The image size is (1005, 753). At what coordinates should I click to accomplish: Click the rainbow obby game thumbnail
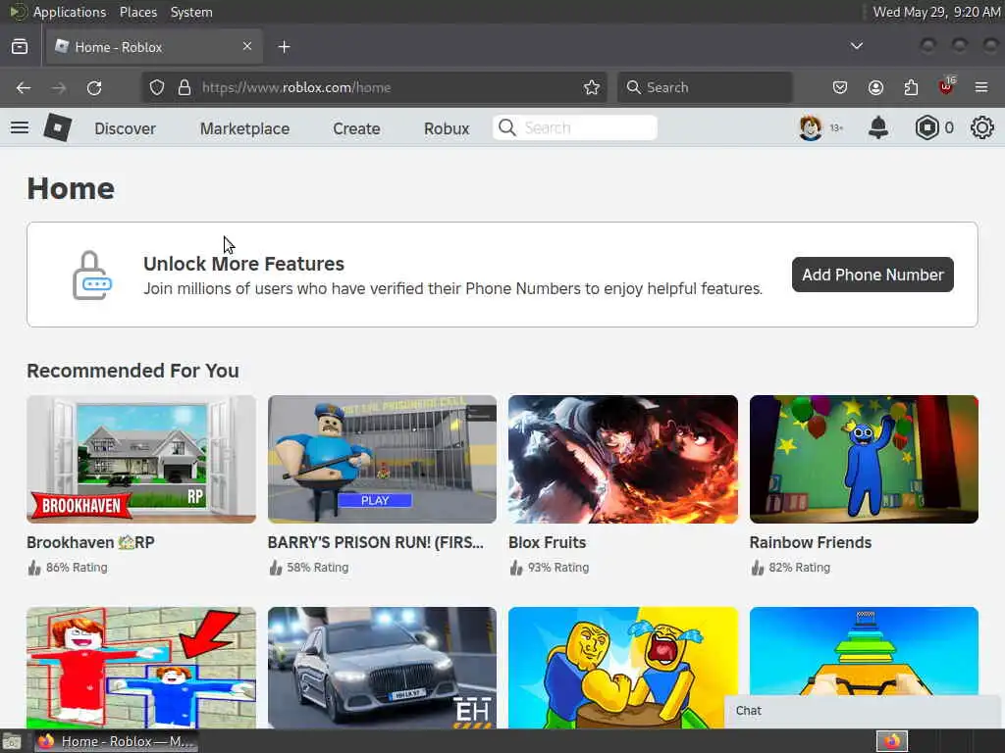[x=864, y=650]
